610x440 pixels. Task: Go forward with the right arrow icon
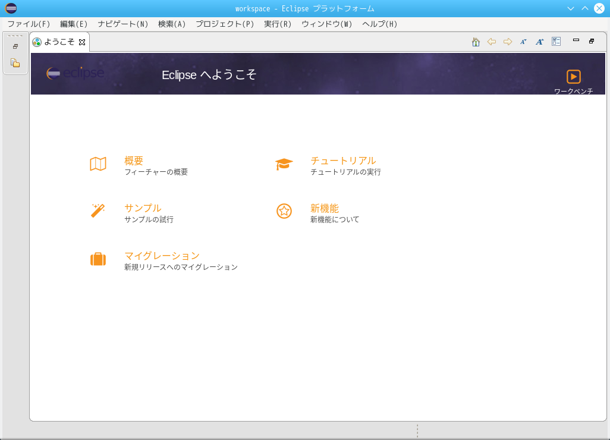tap(507, 42)
